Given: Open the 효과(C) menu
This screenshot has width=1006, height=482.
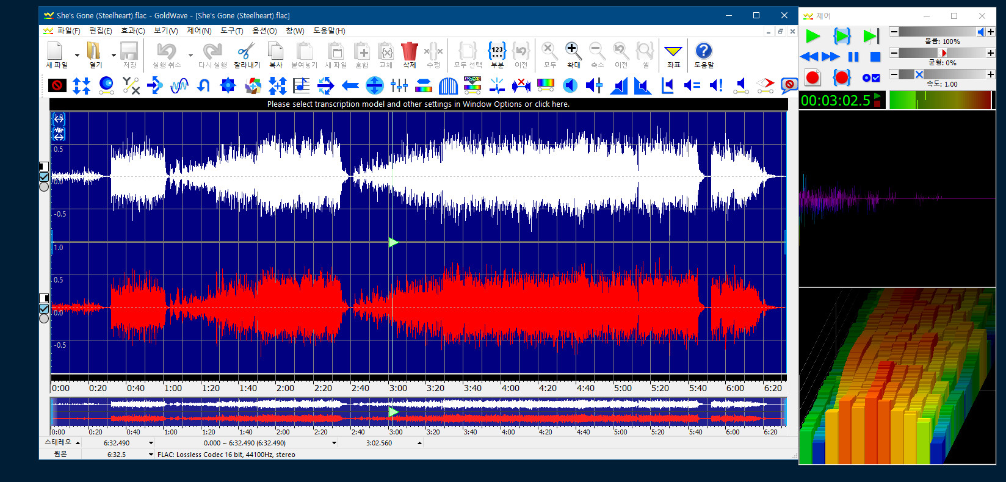Looking at the screenshot, I should click(x=132, y=31).
